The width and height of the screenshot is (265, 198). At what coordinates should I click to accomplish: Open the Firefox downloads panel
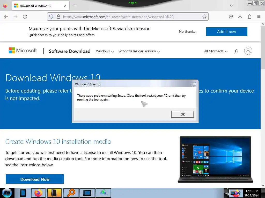240,16
